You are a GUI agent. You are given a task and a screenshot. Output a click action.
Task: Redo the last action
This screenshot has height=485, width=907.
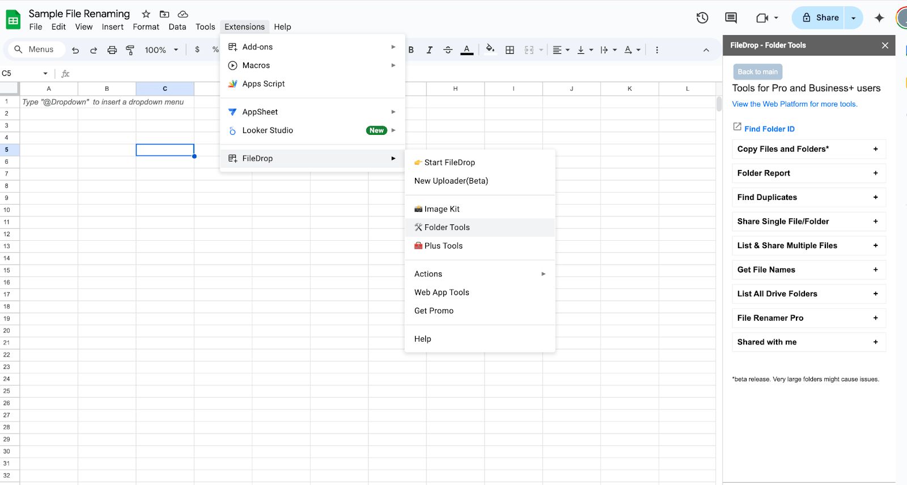94,50
